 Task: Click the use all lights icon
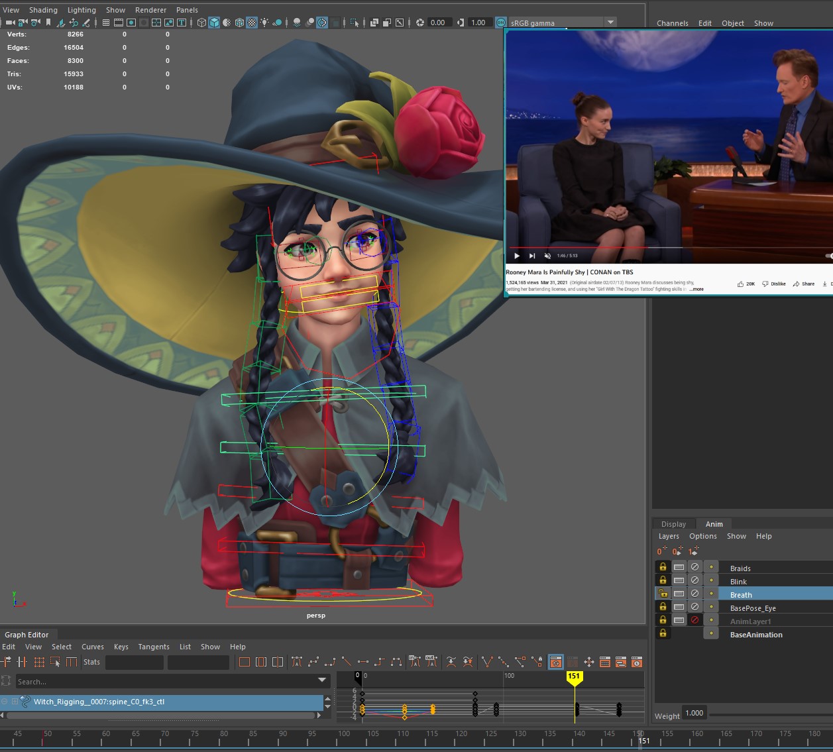point(264,22)
